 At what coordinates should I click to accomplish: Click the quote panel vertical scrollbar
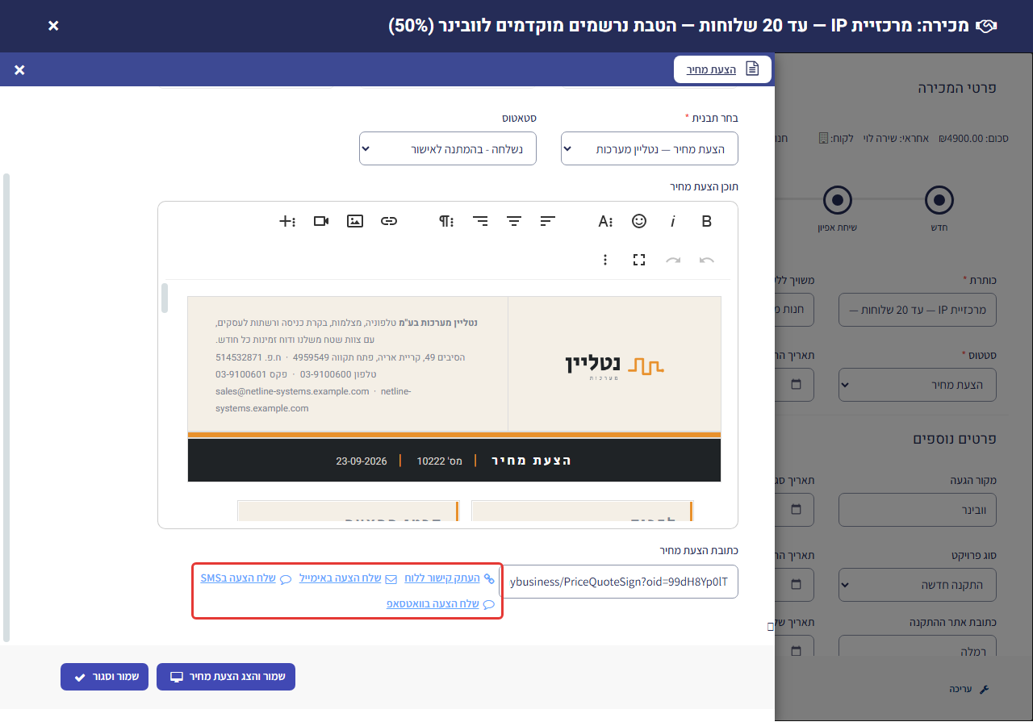(6, 407)
